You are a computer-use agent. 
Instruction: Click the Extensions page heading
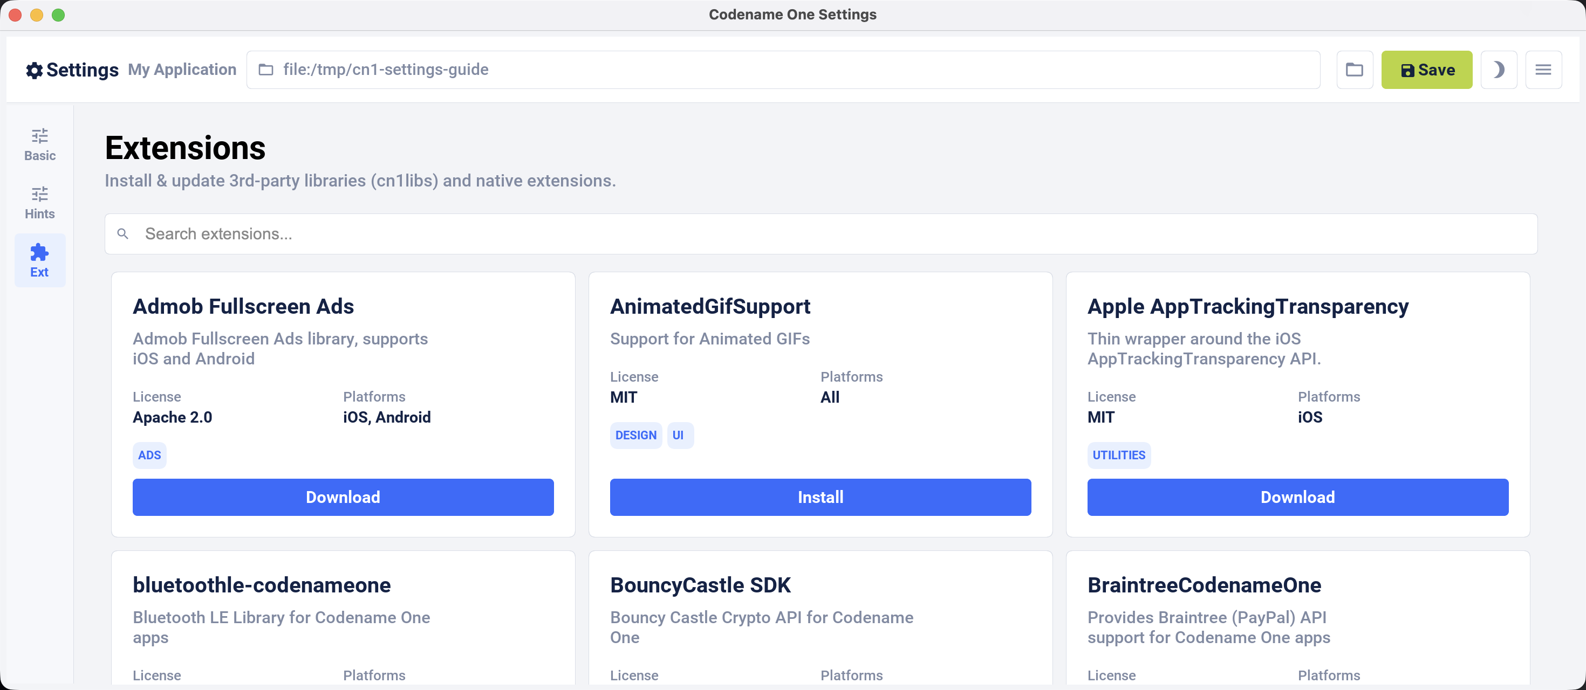click(x=186, y=148)
